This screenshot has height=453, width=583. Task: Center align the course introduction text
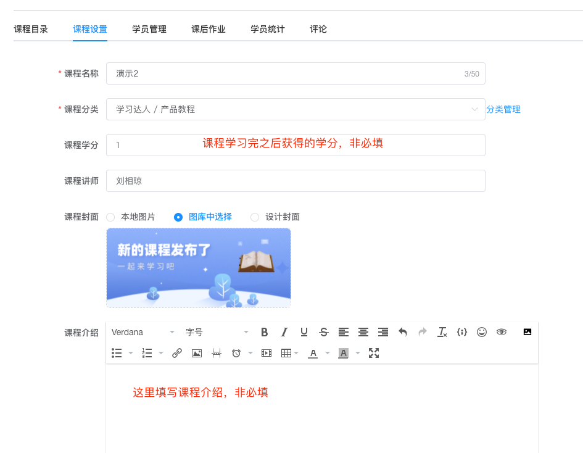pos(363,332)
